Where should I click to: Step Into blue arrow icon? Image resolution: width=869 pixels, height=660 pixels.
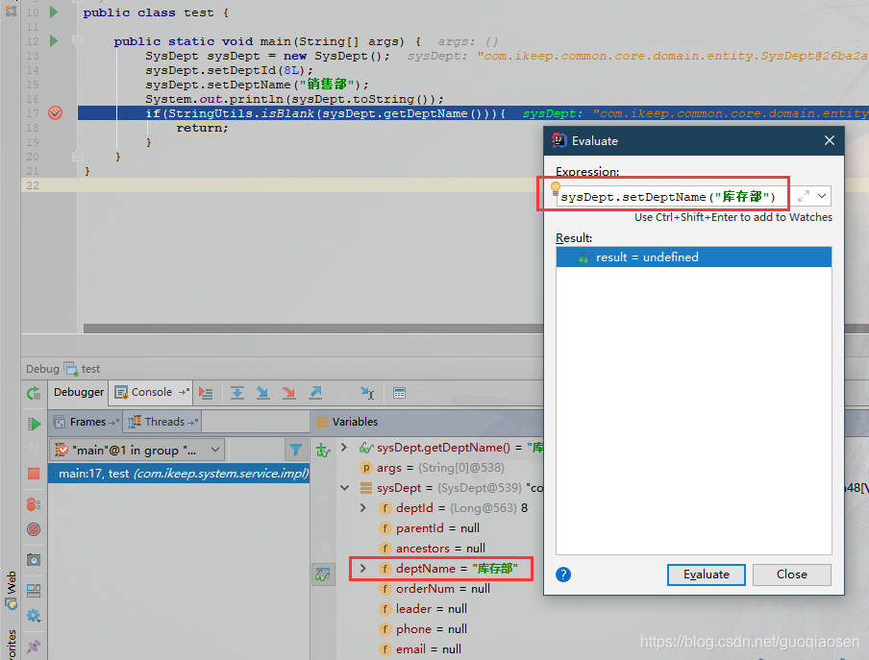(x=262, y=393)
